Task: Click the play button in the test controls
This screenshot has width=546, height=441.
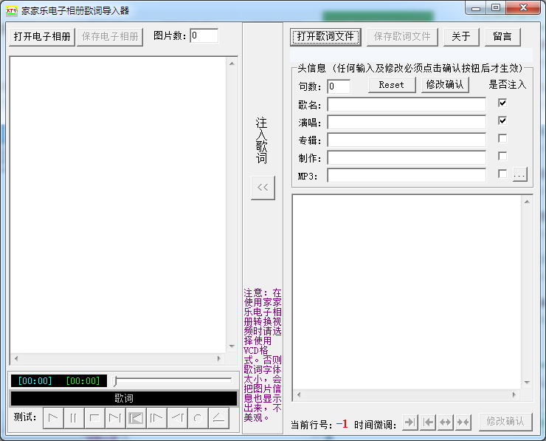Action: click(x=53, y=418)
